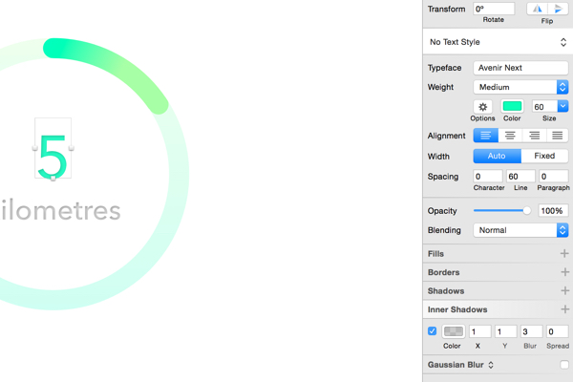Image resolution: width=573 pixels, height=382 pixels.
Task: Click the inner shadow Y field
Action: coord(506,331)
